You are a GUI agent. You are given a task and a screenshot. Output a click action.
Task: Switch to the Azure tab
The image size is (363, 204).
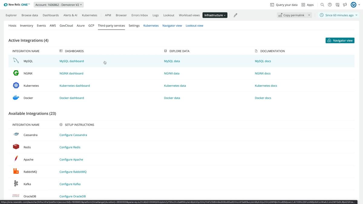[81, 26]
